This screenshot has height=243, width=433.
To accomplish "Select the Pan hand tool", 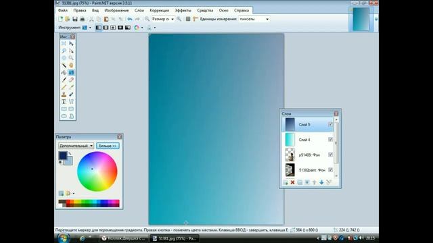I will (x=71, y=65).
